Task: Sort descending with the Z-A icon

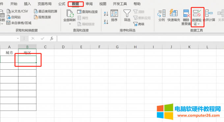Action: pos(106,22)
